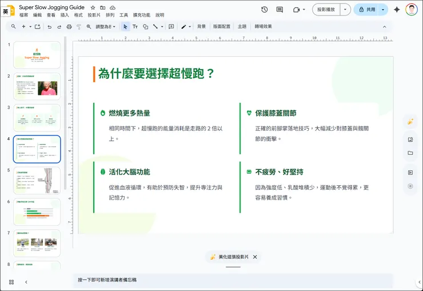
Task: Select the paint format roller icon
Action: pyautogui.click(x=79, y=26)
